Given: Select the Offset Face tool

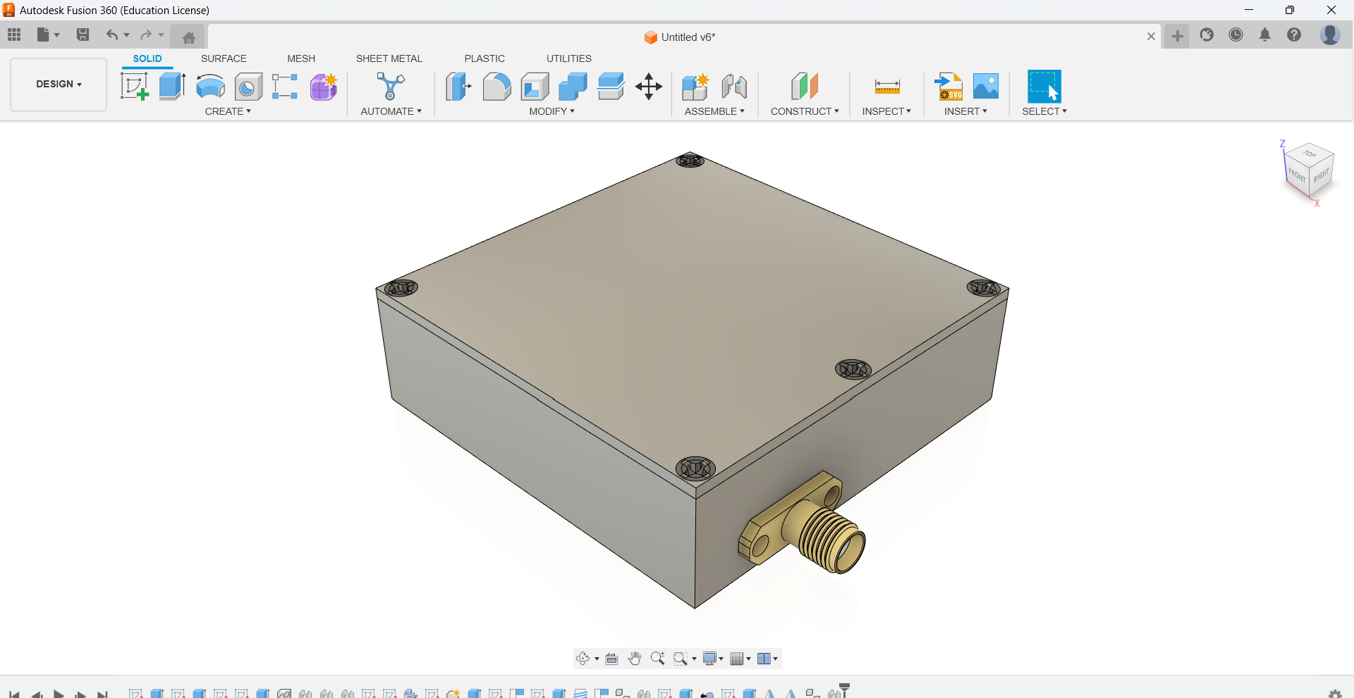Looking at the screenshot, I should pos(611,87).
